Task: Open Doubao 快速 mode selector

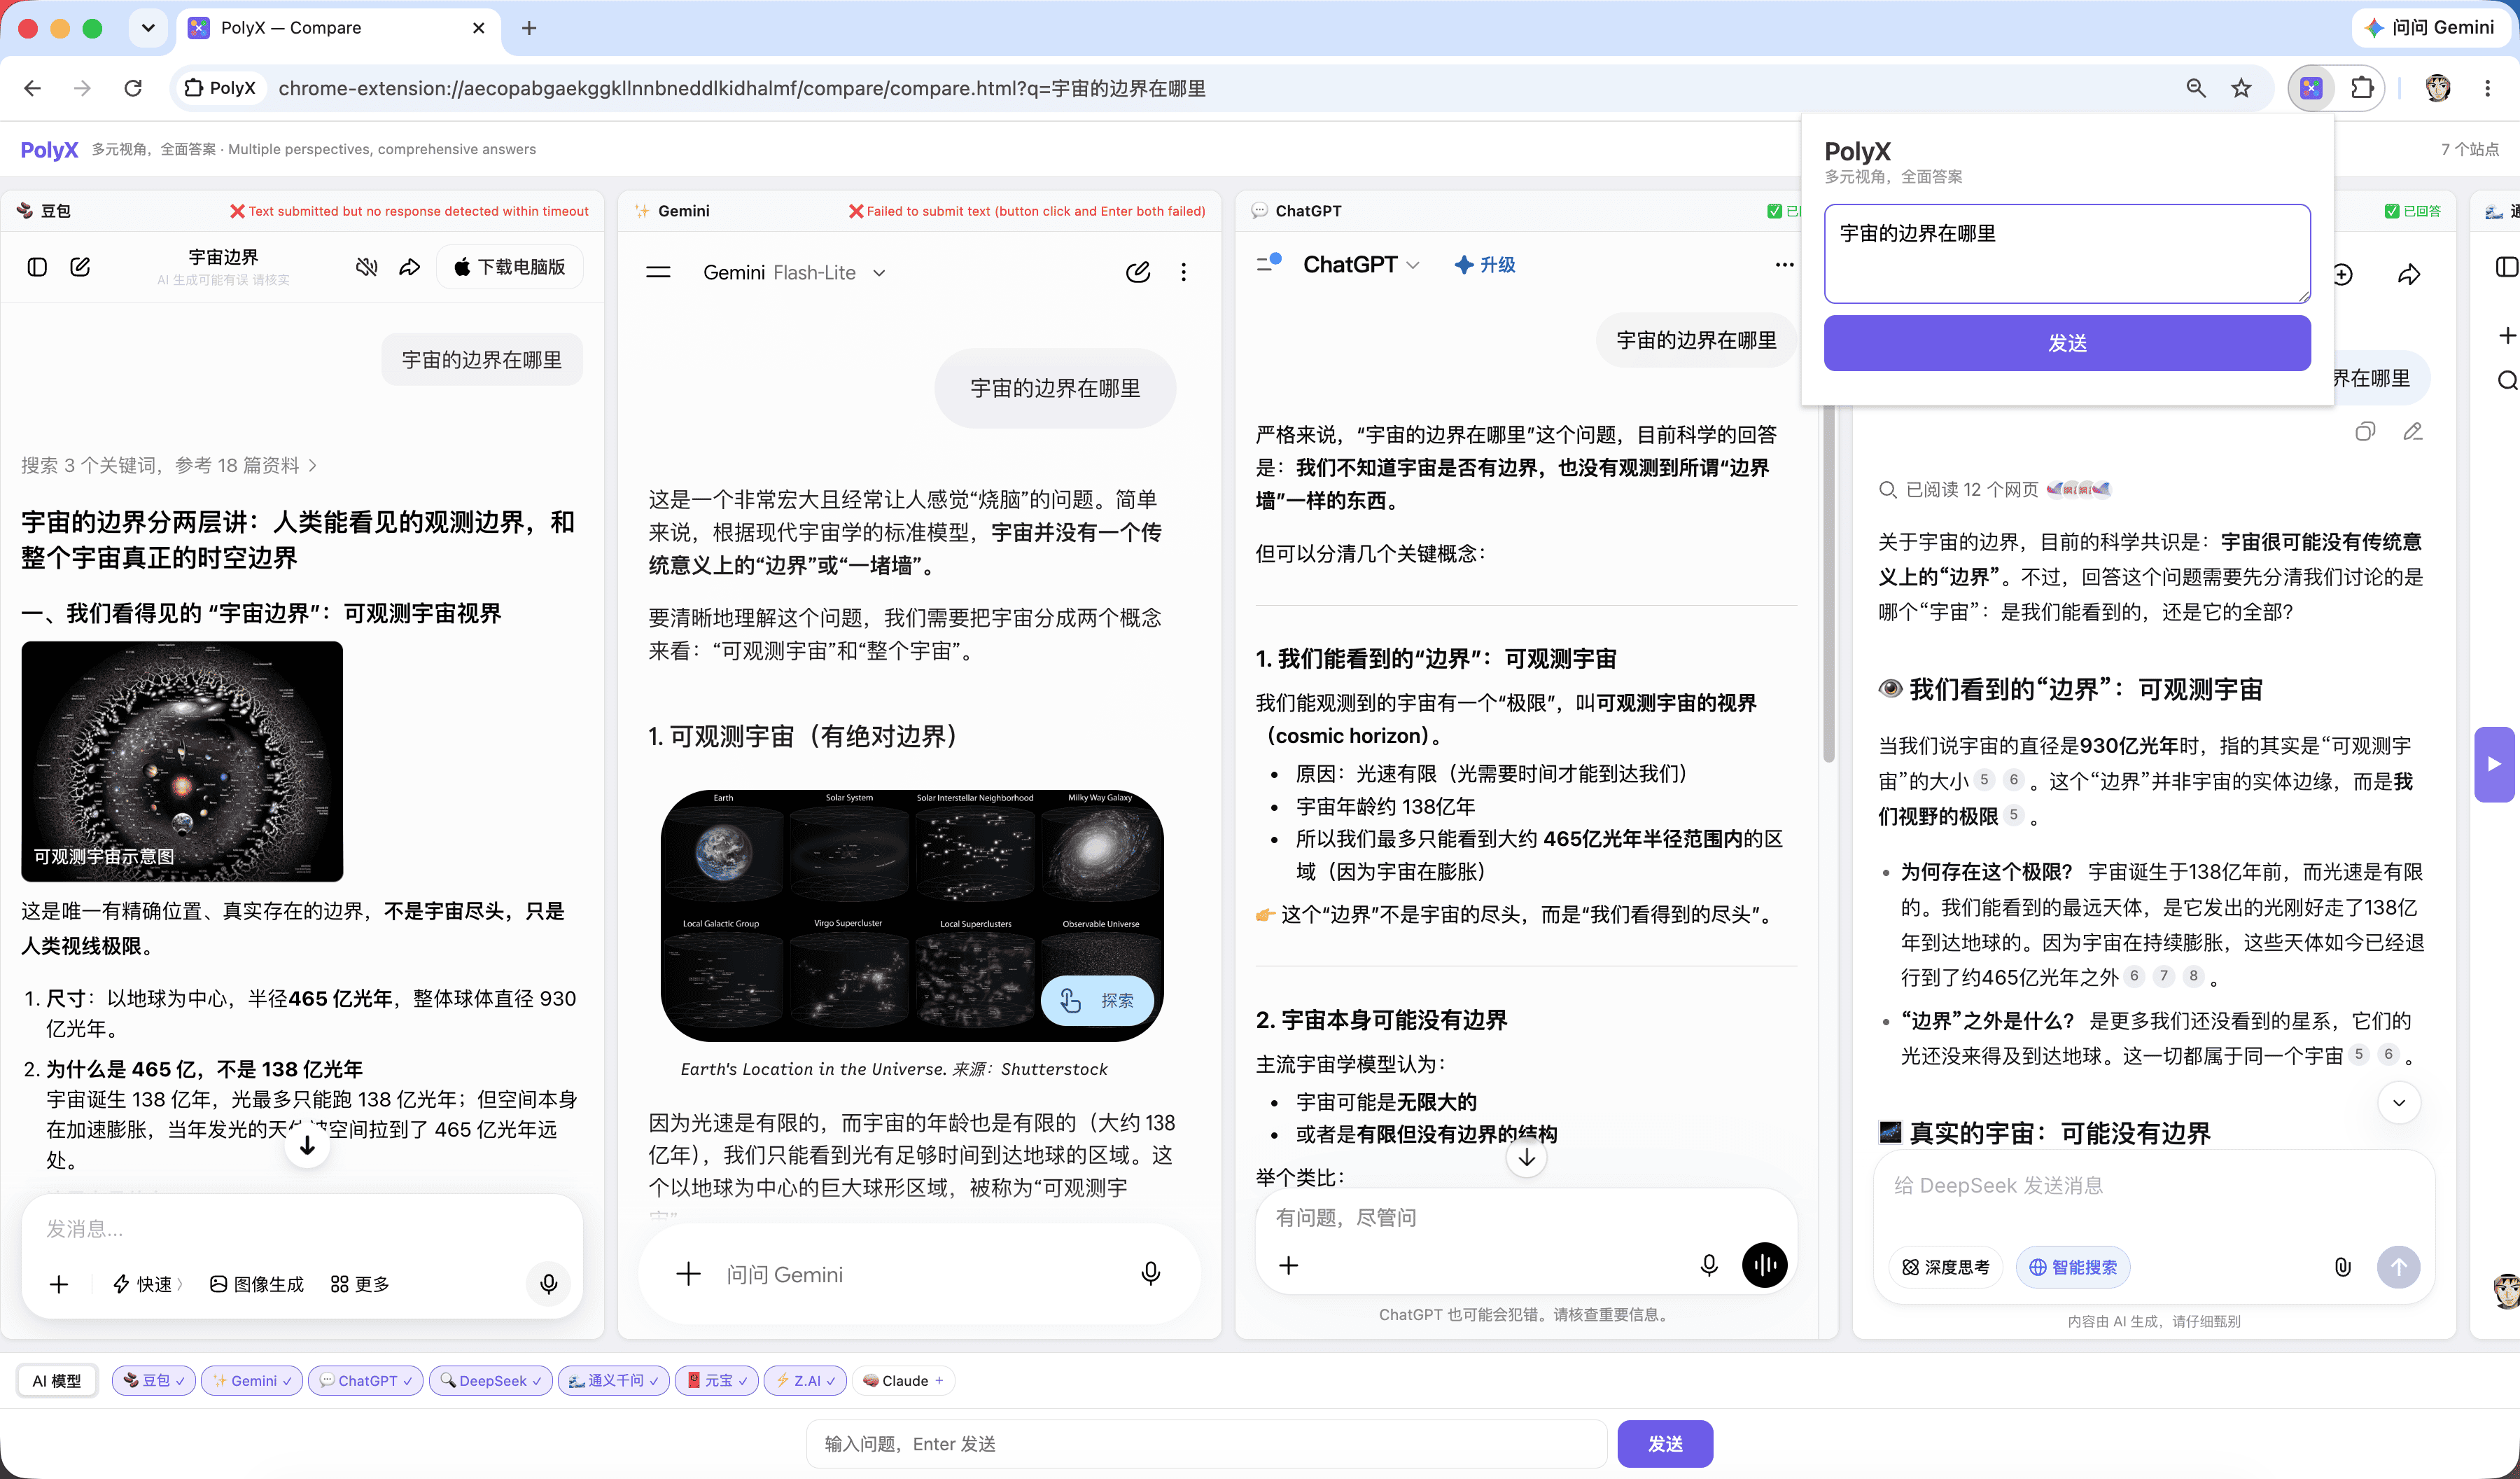Action: tap(148, 1284)
